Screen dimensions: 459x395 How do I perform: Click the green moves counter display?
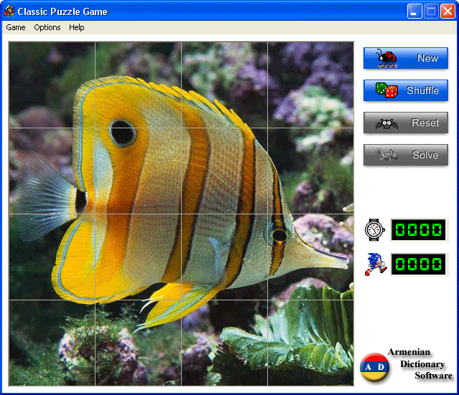click(419, 264)
